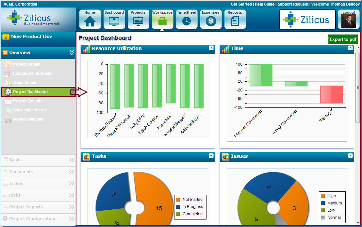
Task: Expand the Documents sidebar section
Action: [x=72, y=172]
